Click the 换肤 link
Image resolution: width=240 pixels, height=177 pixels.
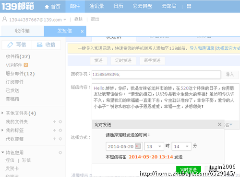(x=78, y=19)
